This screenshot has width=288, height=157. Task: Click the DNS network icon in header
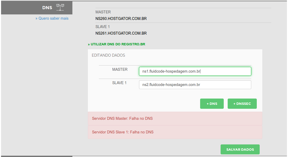coord(60,7)
